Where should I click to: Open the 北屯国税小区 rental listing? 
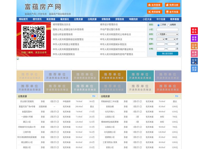[110, 132]
